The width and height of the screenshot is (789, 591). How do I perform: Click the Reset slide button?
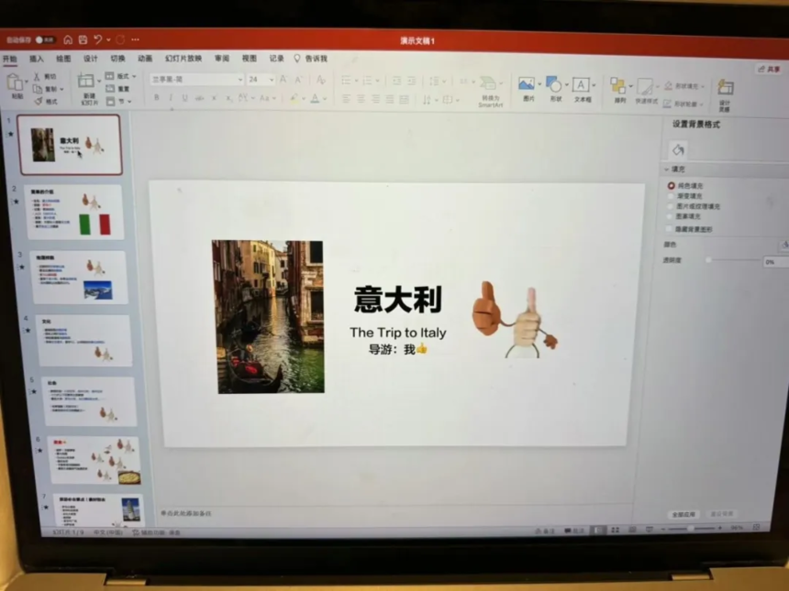pyautogui.click(x=117, y=89)
